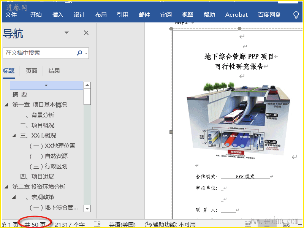The width and height of the screenshot is (304, 228).
Task: Go to (三) 行政区划 heading
Action: [x=49, y=166]
